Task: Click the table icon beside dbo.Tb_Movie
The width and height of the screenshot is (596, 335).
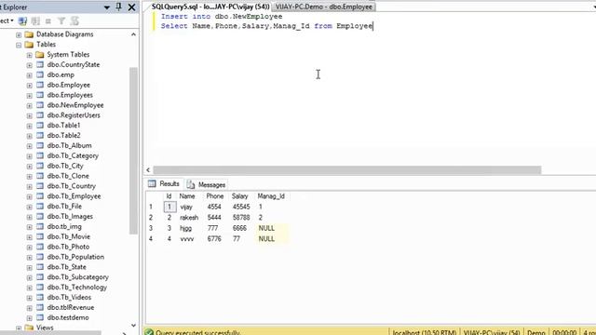Action: click(40, 236)
